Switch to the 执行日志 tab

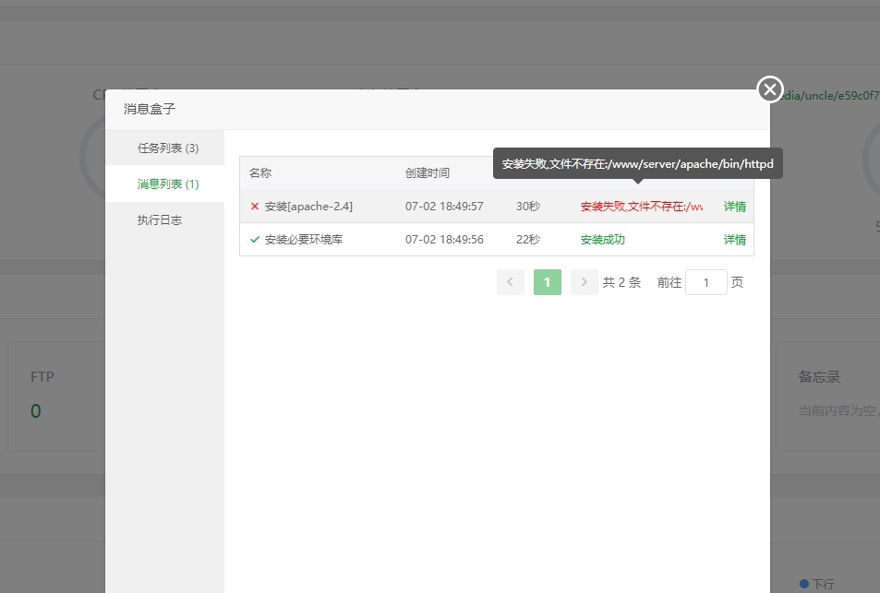pyautogui.click(x=160, y=219)
